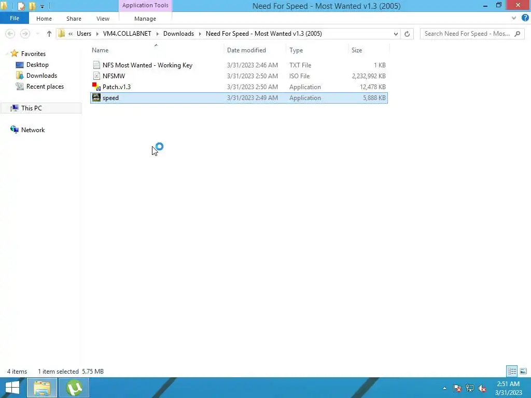
Task: Open the speed application icon
Action: click(96, 97)
